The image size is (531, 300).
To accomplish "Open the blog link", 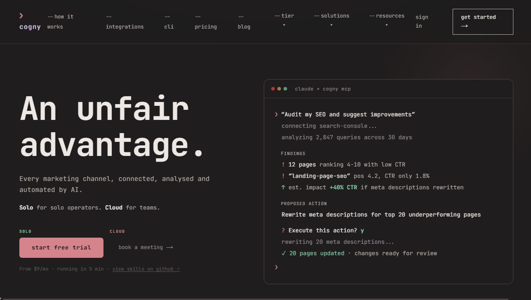I will pyautogui.click(x=244, y=22).
